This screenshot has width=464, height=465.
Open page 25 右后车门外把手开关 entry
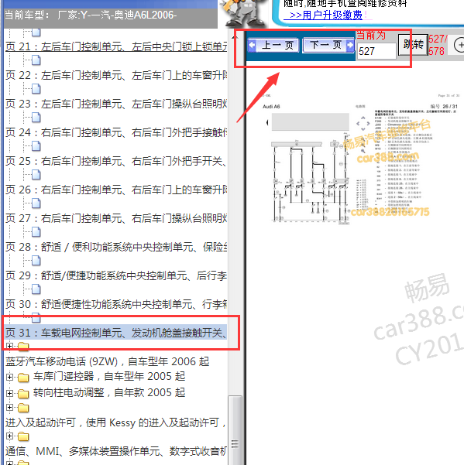point(116,162)
